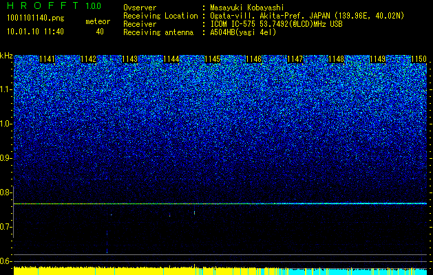Screen dimensions: 433x275
Task: Click the 1145 time marker
Action: click(212, 59)
